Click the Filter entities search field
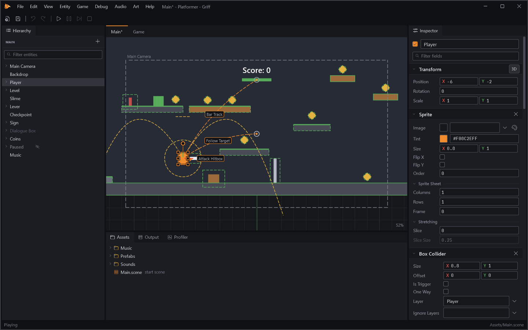This screenshot has height=330, width=528. 53,55
